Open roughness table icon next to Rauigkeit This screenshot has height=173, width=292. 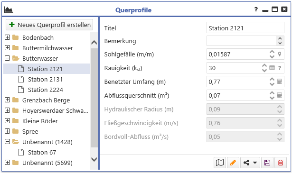click(272, 68)
